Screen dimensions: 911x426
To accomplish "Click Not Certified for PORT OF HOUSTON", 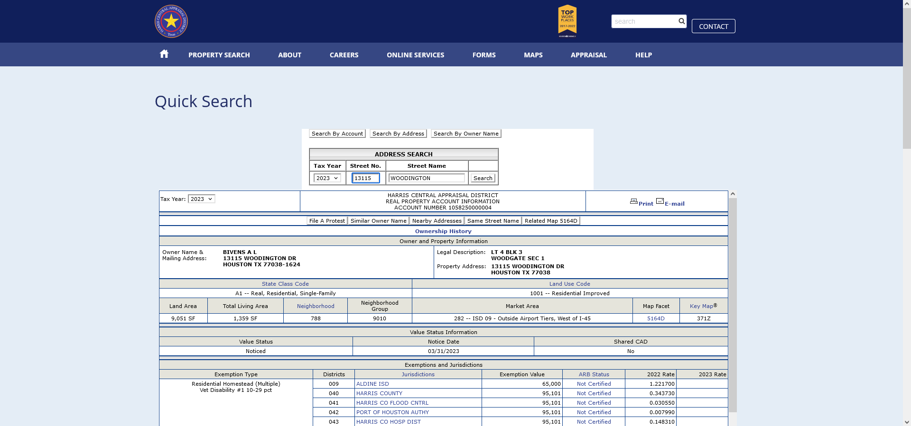I will coord(594,412).
